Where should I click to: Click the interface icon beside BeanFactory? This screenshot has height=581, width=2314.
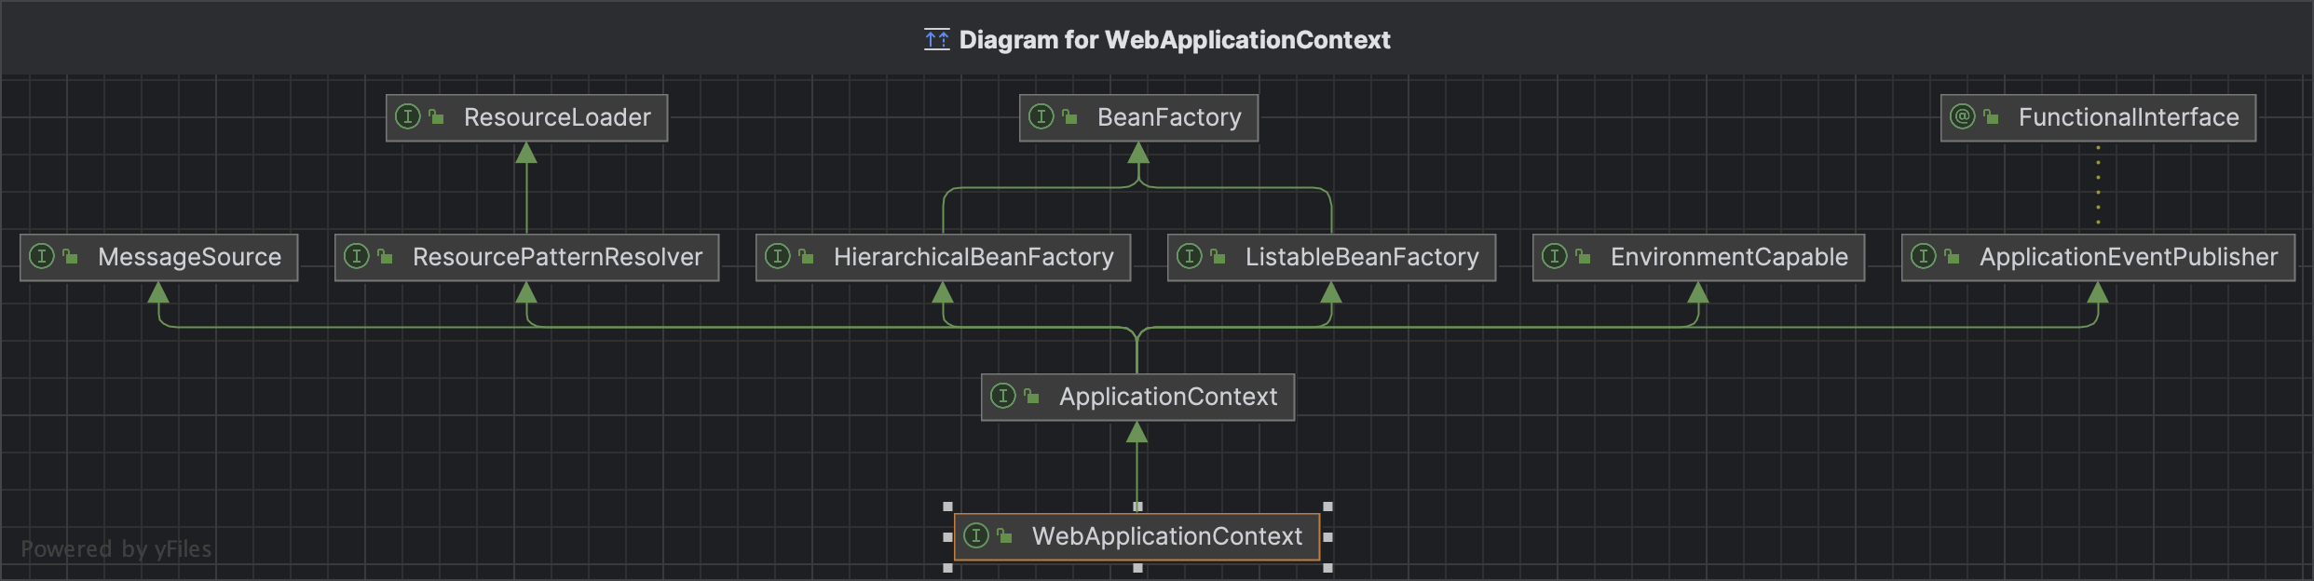coord(1041,117)
